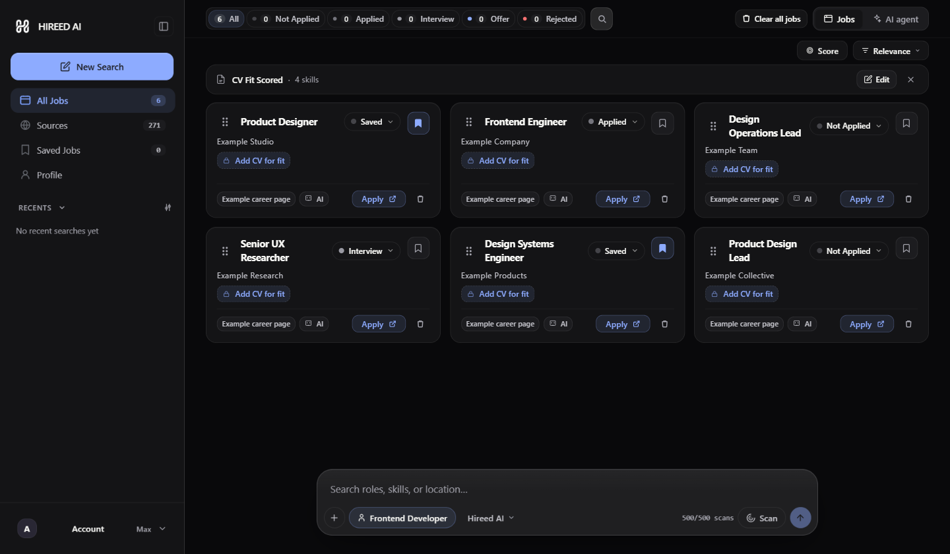Open the Relevance sort dropdown

click(891, 51)
